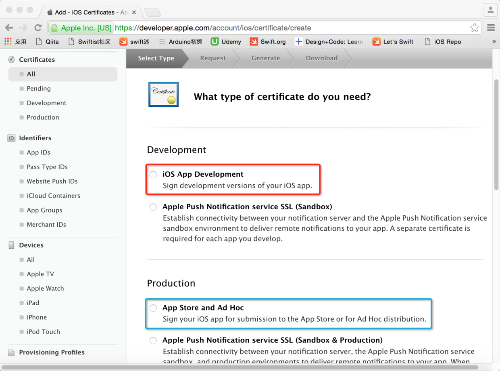This screenshot has height=371, width=500.
Task: Close the Add - iOS Certificates tab
Action: 134,13
